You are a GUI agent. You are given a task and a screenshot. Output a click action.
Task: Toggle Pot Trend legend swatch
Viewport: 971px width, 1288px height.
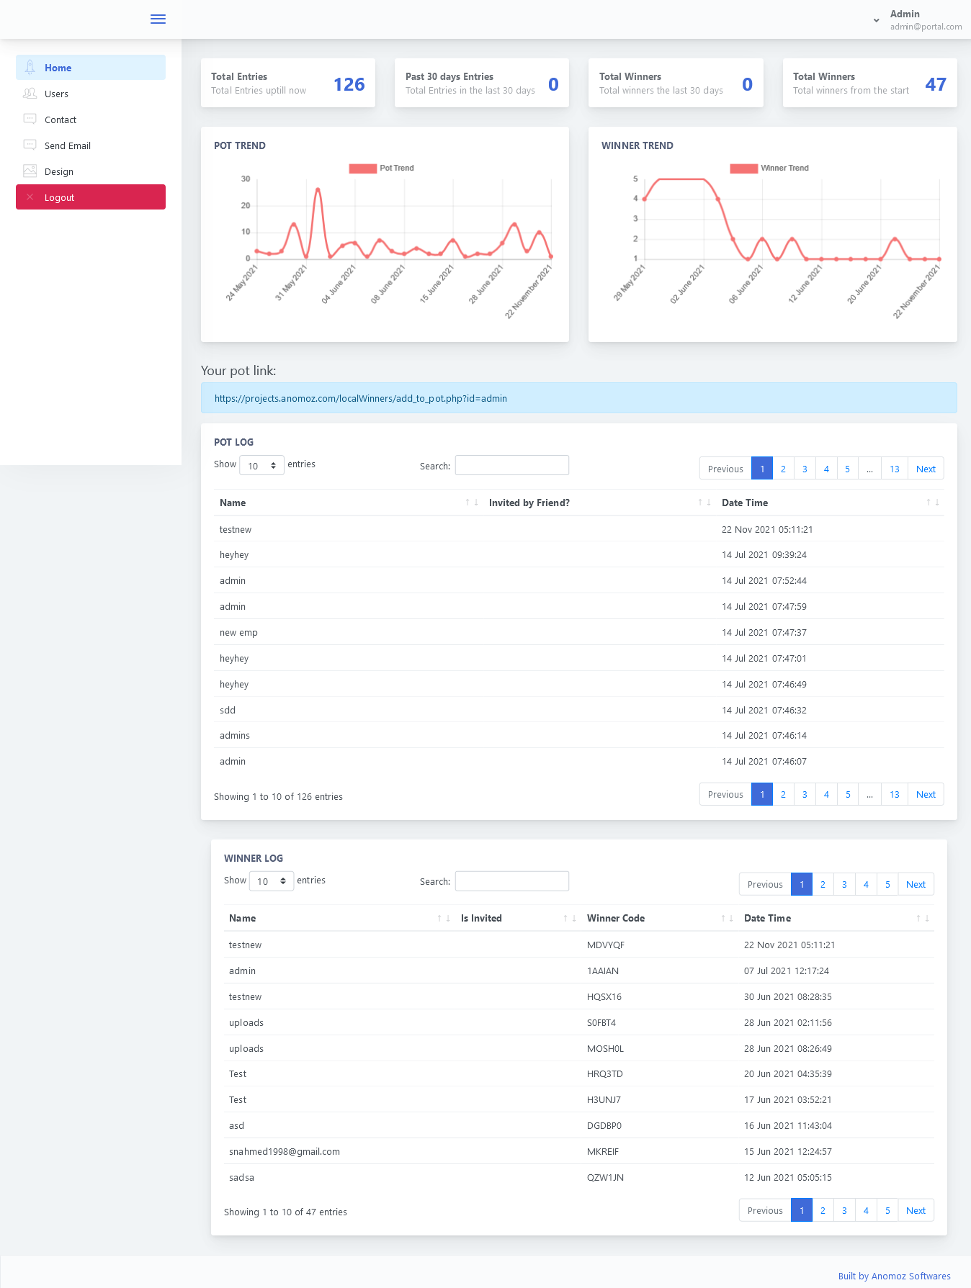pos(362,168)
